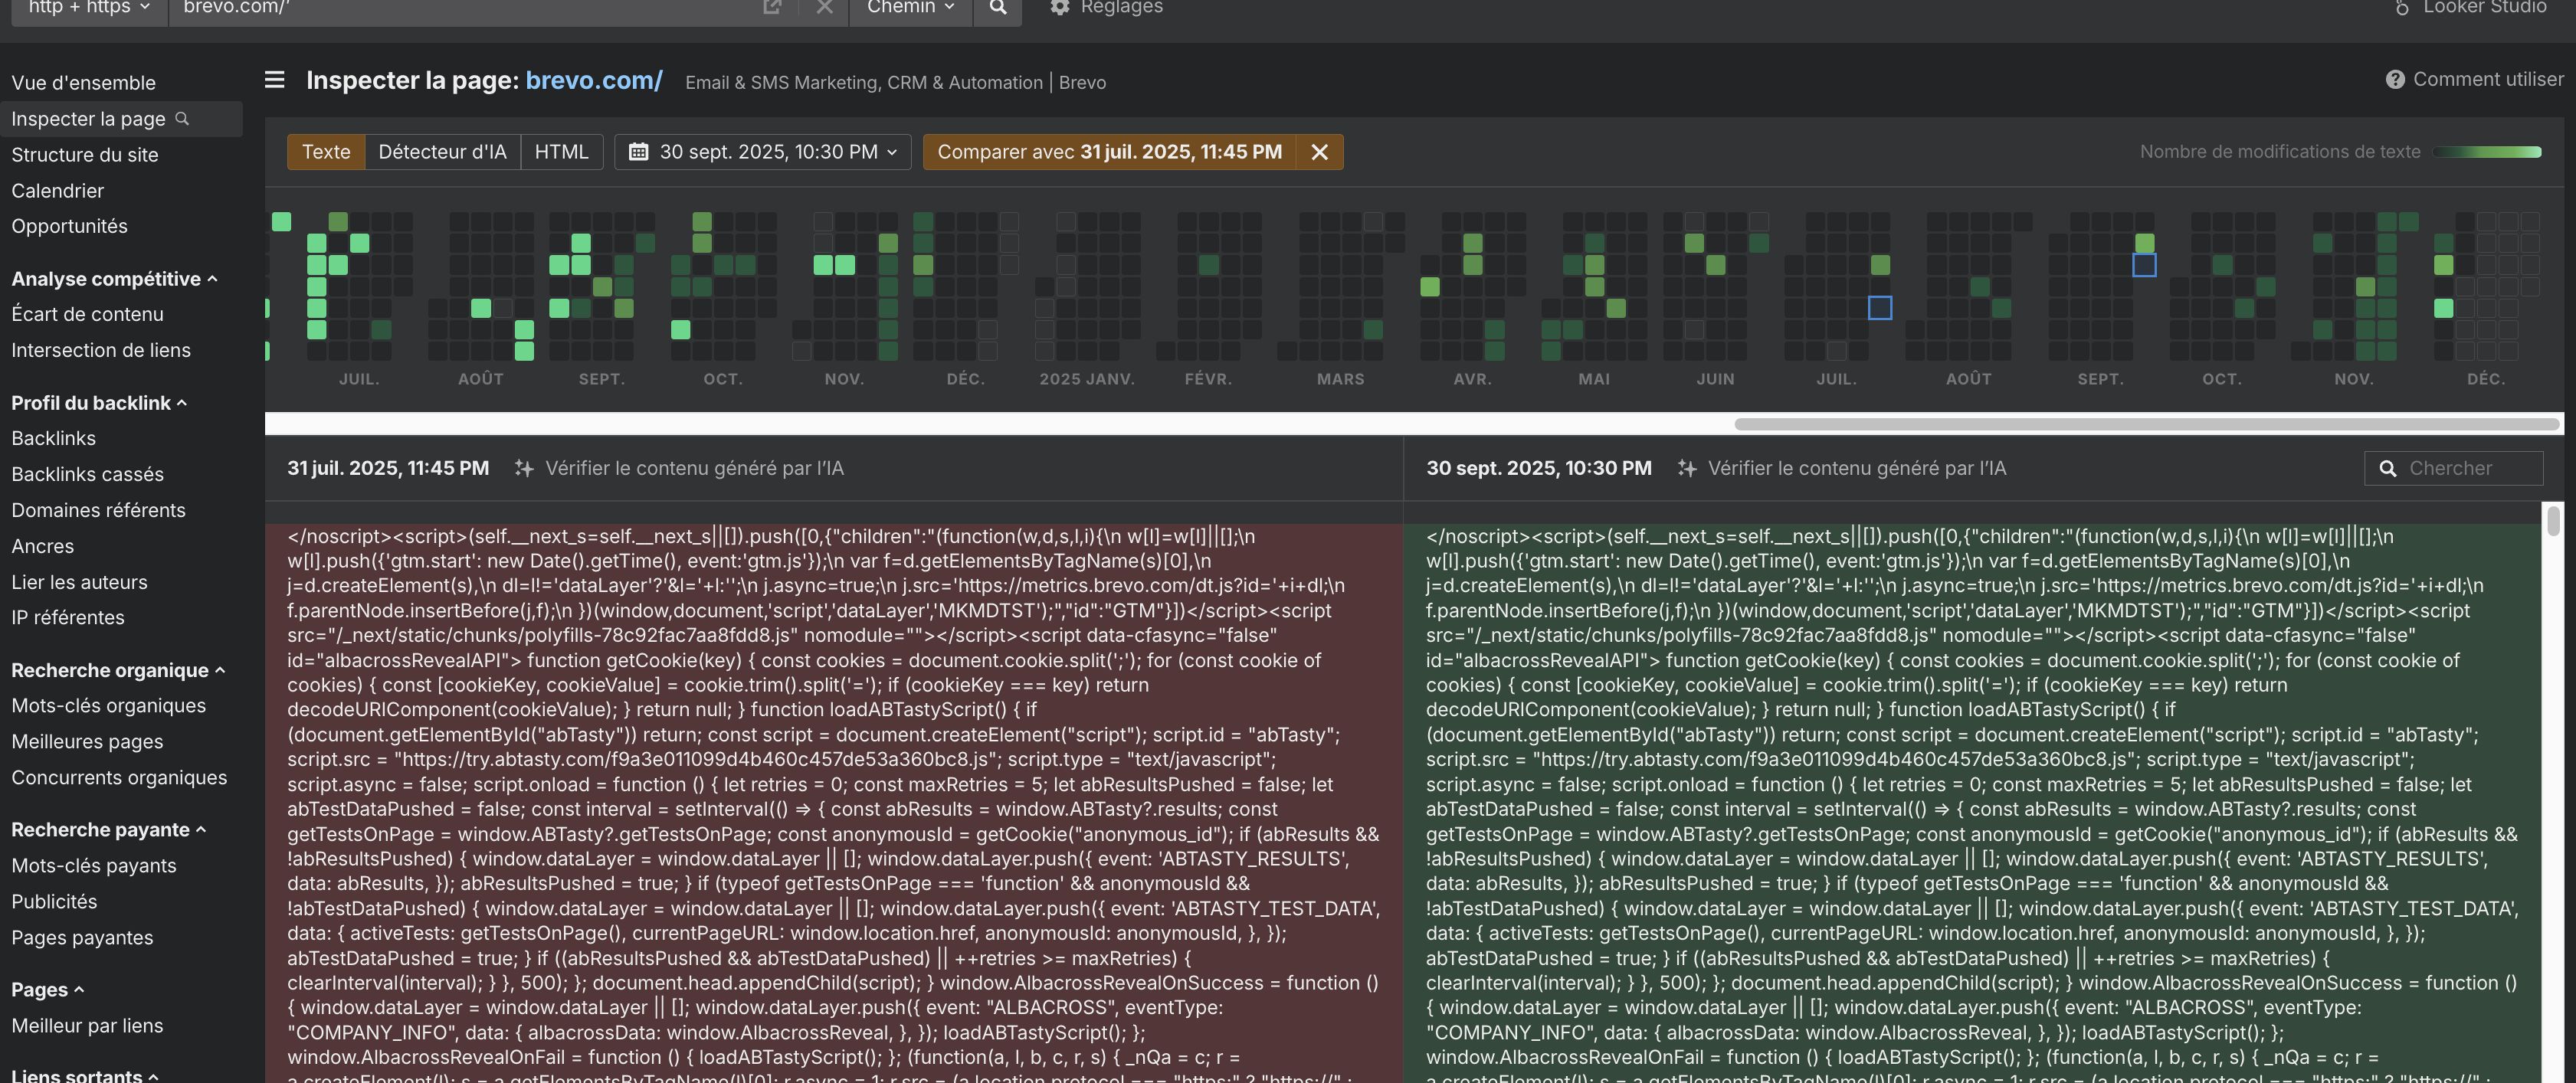
Task: Open the Chemin mode dropdown
Action: pos(910,8)
